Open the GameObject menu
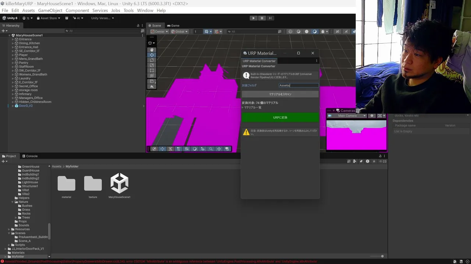The height and width of the screenshot is (264, 471). click(50, 10)
